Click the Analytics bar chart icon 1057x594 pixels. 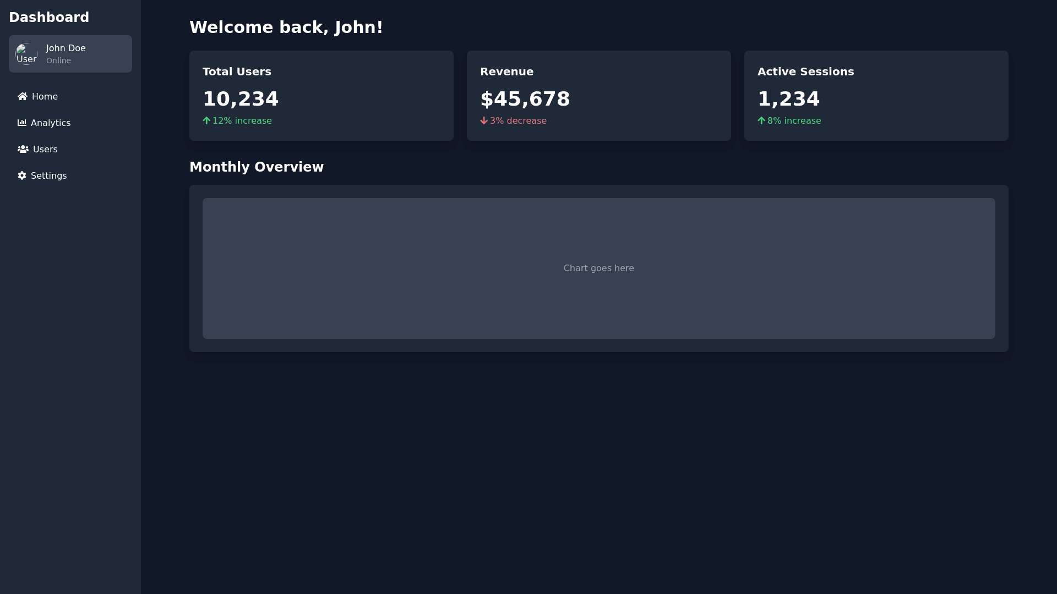point(21,123)
